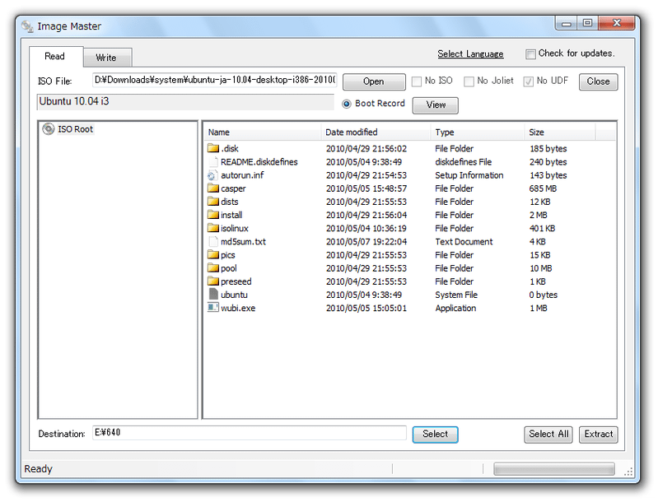This screenshot has width=658, height=502.
Task: Sort by Date modified column header
Action: tap(376, 132)
